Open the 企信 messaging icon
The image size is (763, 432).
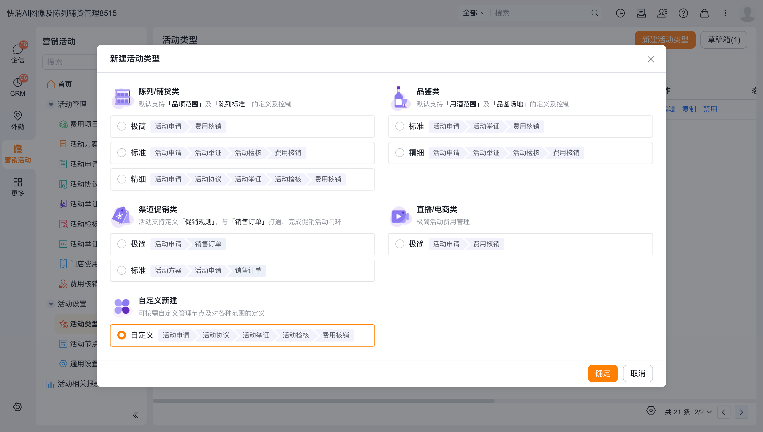coord(18,53)
